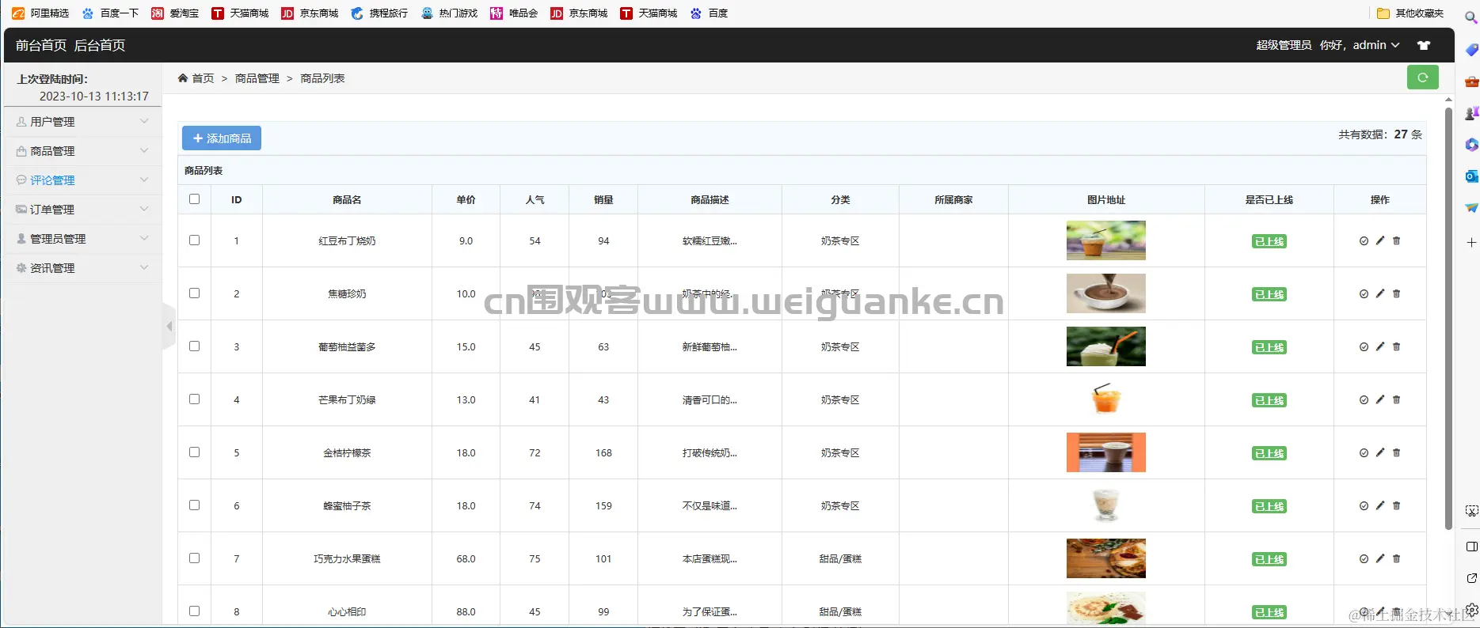
Task: Check the box for 心心相印 row
Action: pyautogui.click(x=194, y=611)
